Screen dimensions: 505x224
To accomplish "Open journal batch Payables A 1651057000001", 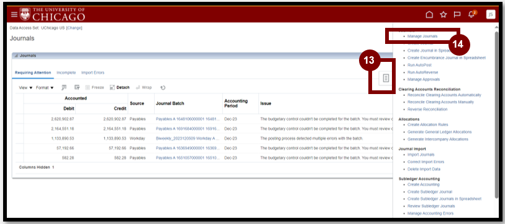I will click(x=188, y=158).
